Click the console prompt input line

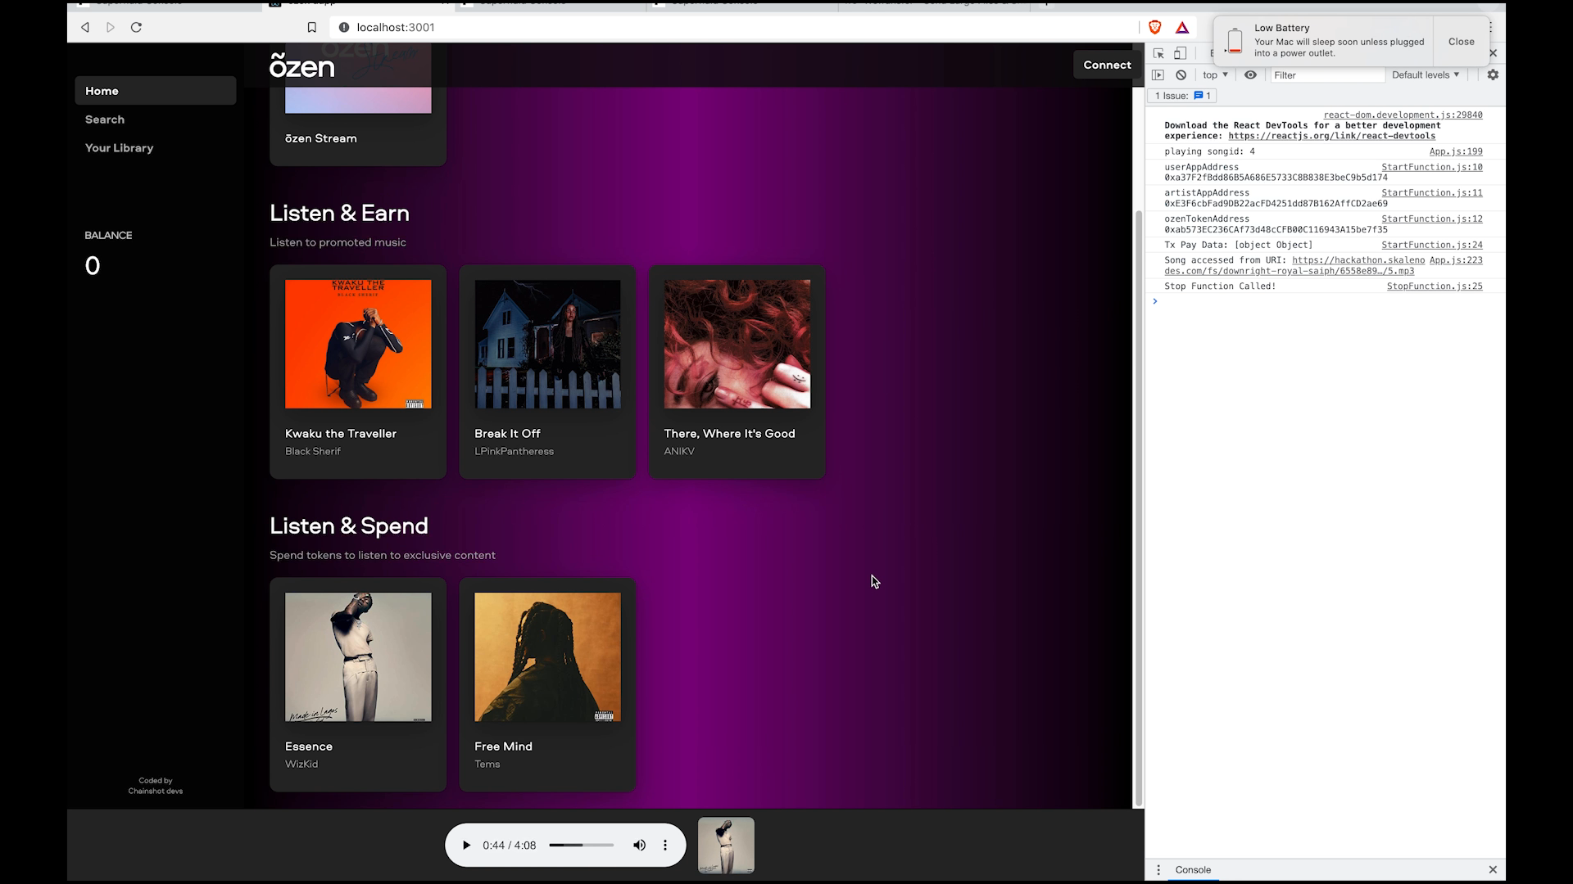(x=1327, y=302)
